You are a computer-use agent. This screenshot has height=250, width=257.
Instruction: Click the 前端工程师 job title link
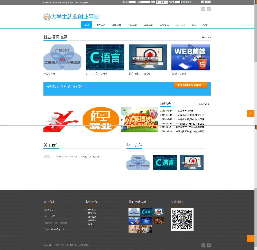coord(179,74)
